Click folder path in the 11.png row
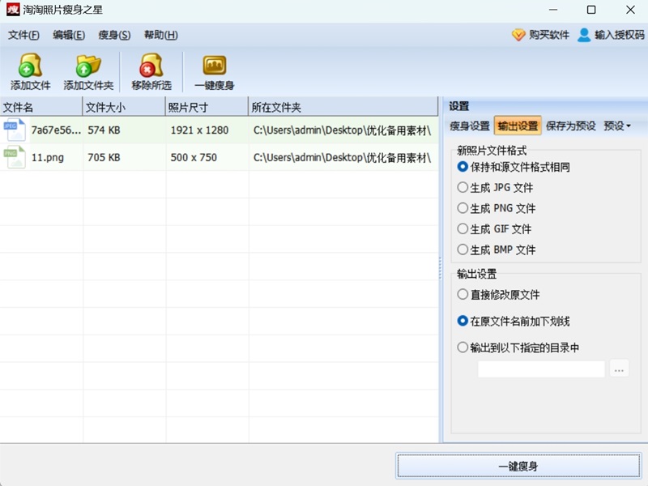 [342, 157]
